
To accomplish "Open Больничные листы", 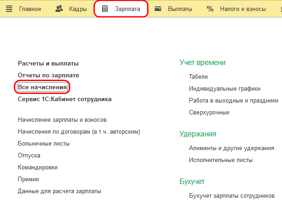I will (43, 144).
